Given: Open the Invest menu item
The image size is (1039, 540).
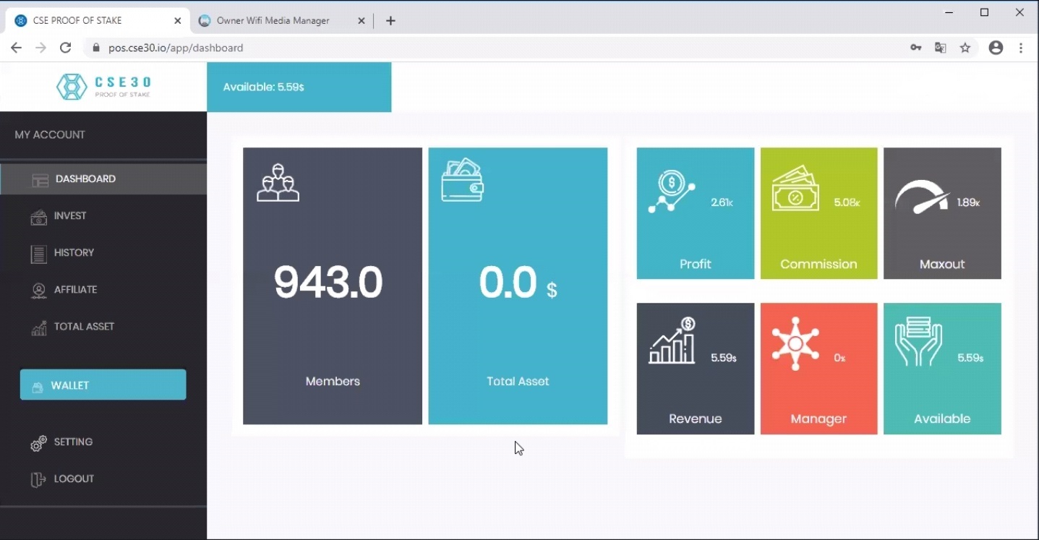Looking at the screenshot, I should click(69, 215).
